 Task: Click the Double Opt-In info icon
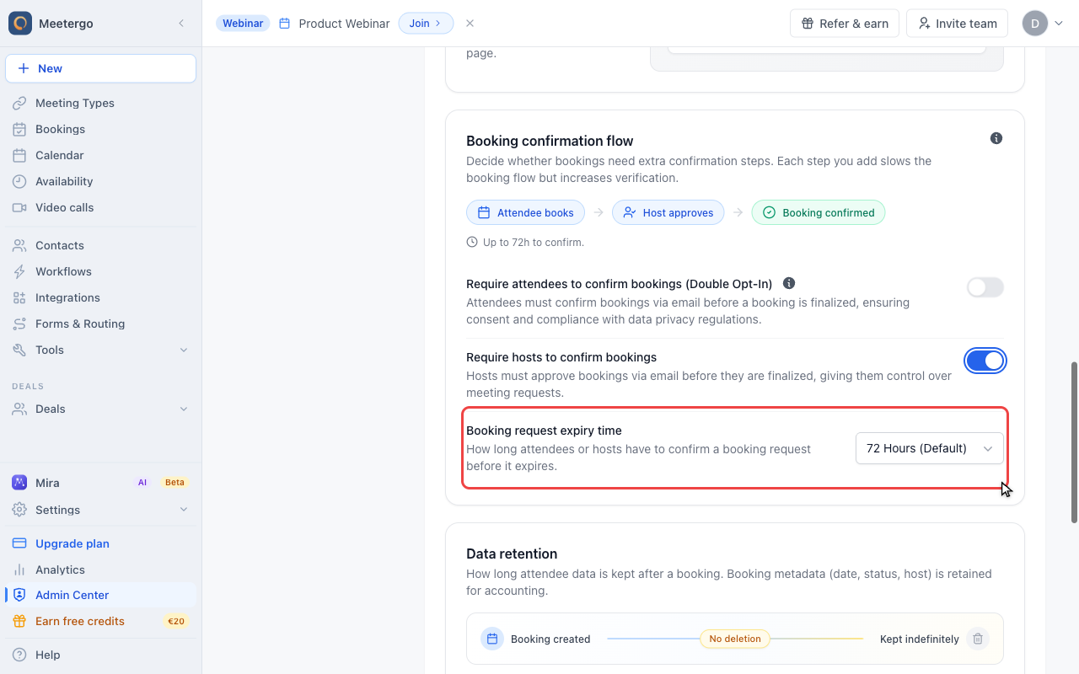click(x=789, y=283)
